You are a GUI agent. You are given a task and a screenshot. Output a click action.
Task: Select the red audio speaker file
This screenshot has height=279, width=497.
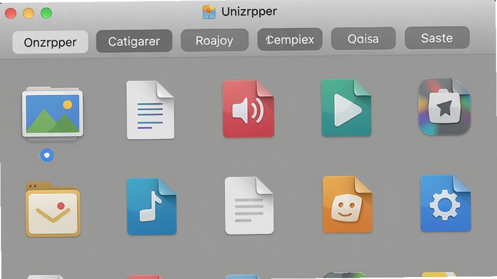(x=248, y=109)
